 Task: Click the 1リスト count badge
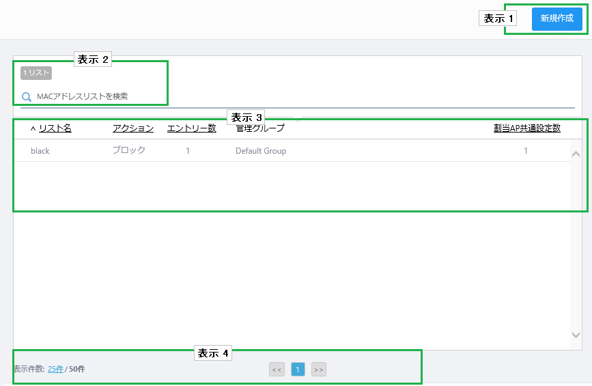click(x=36, y=73)
